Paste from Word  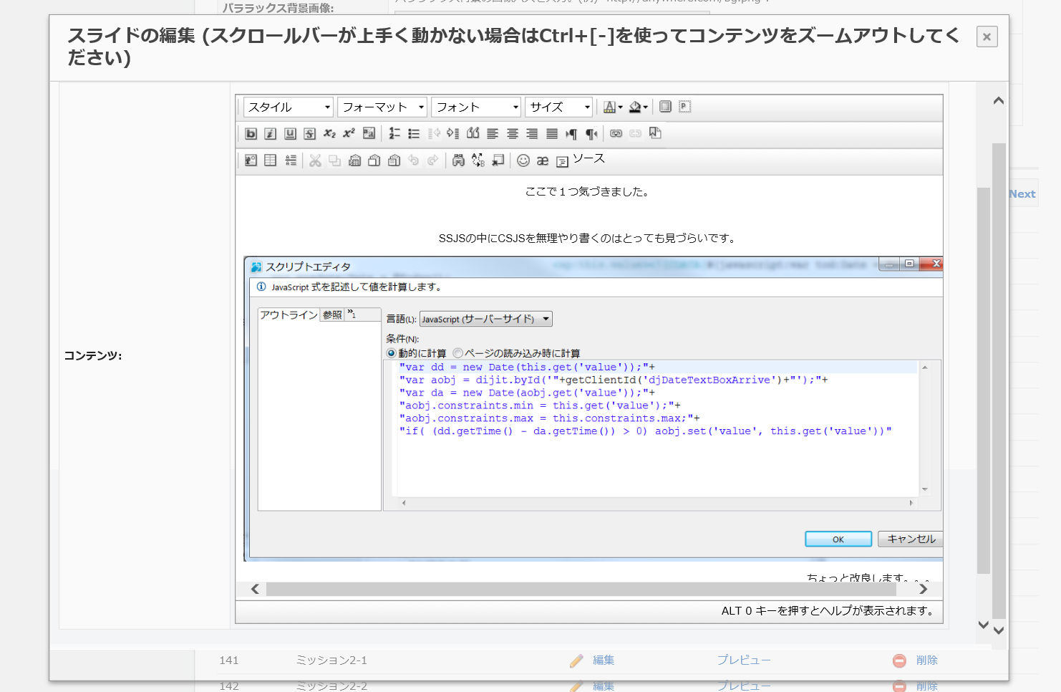[394, 160]
